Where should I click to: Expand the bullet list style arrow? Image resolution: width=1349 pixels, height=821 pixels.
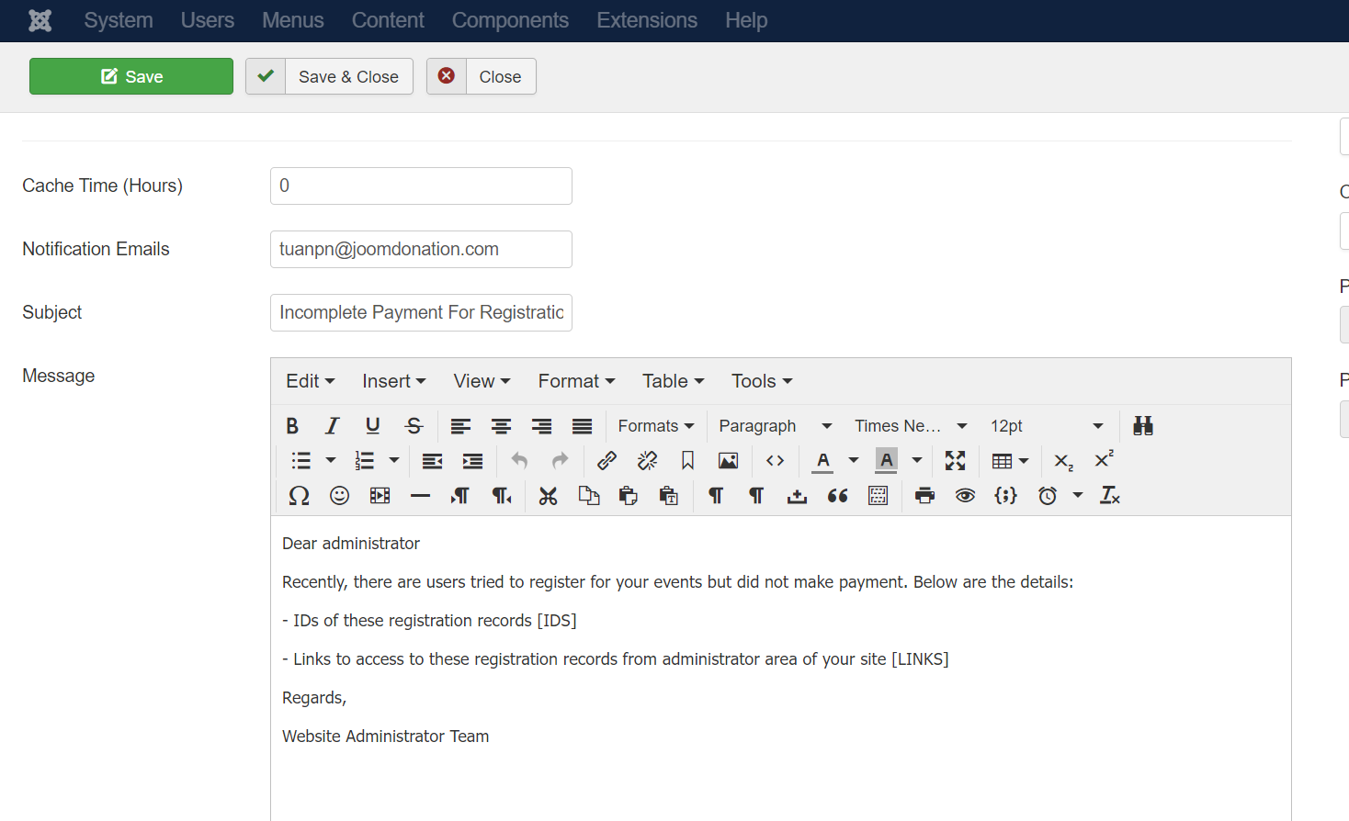coord(331,461)
